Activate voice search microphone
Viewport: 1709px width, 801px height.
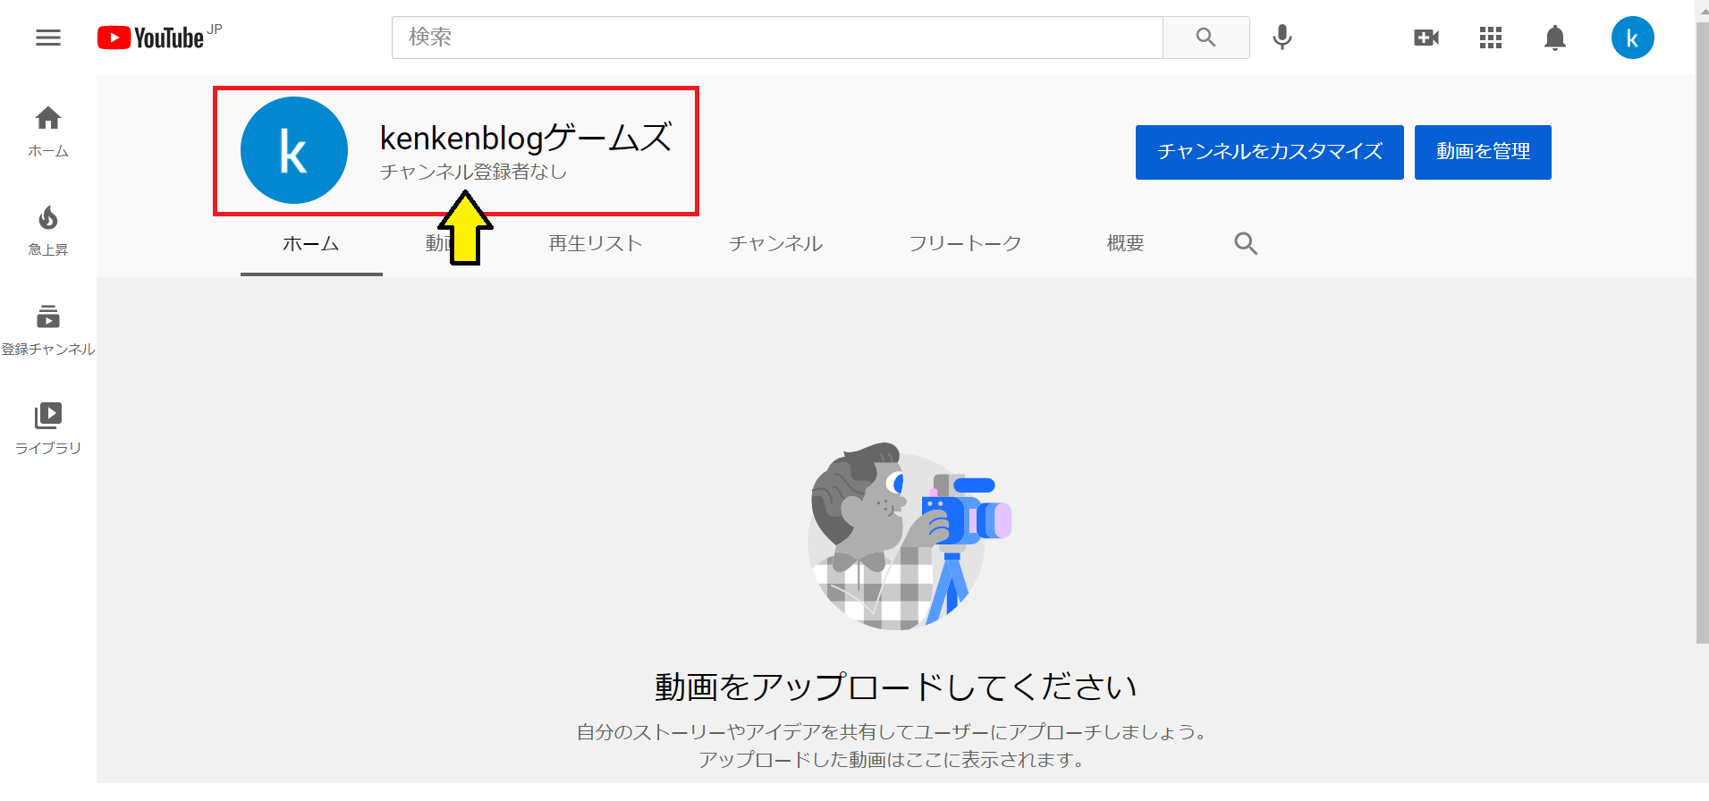[x=1282, y=38]
